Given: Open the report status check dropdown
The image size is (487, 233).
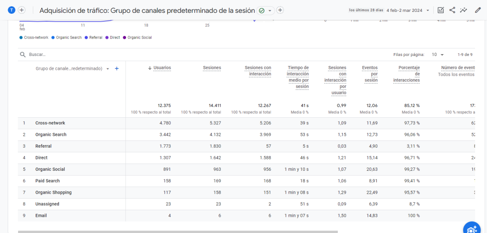Looking at the screenshot, I should coord(265,10).
